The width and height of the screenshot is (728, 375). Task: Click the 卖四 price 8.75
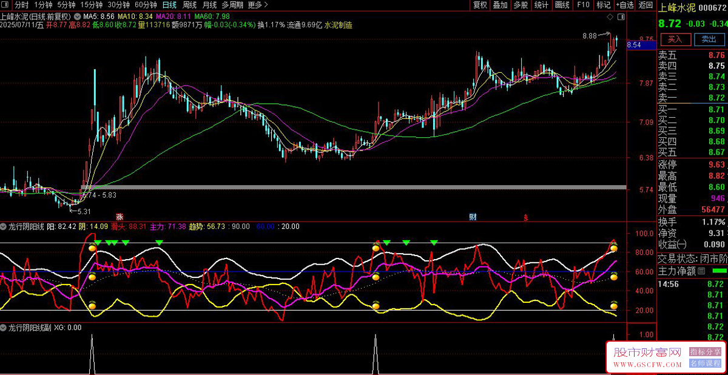[x=716, y=66]
